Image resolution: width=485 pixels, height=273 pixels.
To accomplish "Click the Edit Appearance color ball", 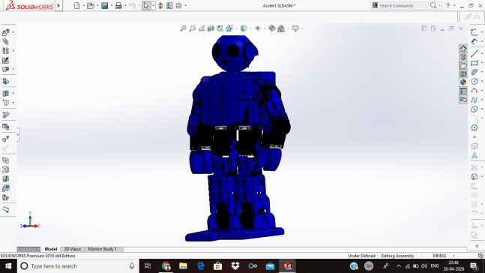I will pos(271,28).
